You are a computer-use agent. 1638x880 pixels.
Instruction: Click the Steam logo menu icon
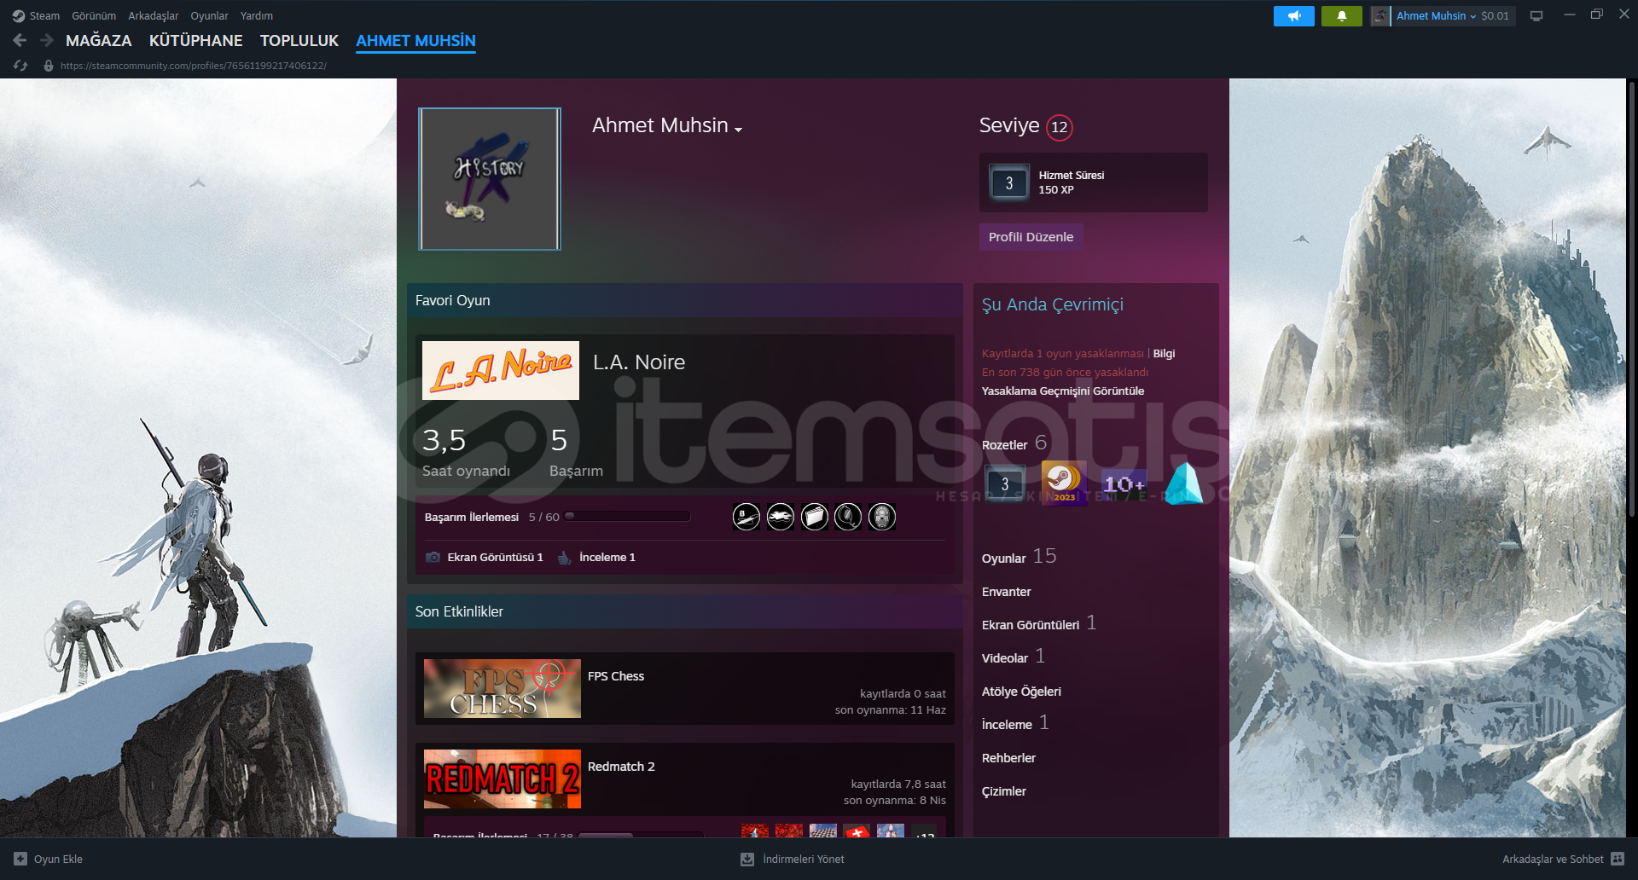coord(19,15)
